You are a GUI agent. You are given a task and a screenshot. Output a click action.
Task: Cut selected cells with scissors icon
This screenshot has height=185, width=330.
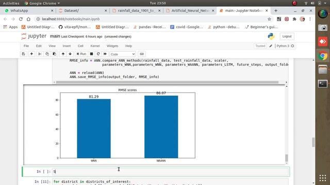40,54
